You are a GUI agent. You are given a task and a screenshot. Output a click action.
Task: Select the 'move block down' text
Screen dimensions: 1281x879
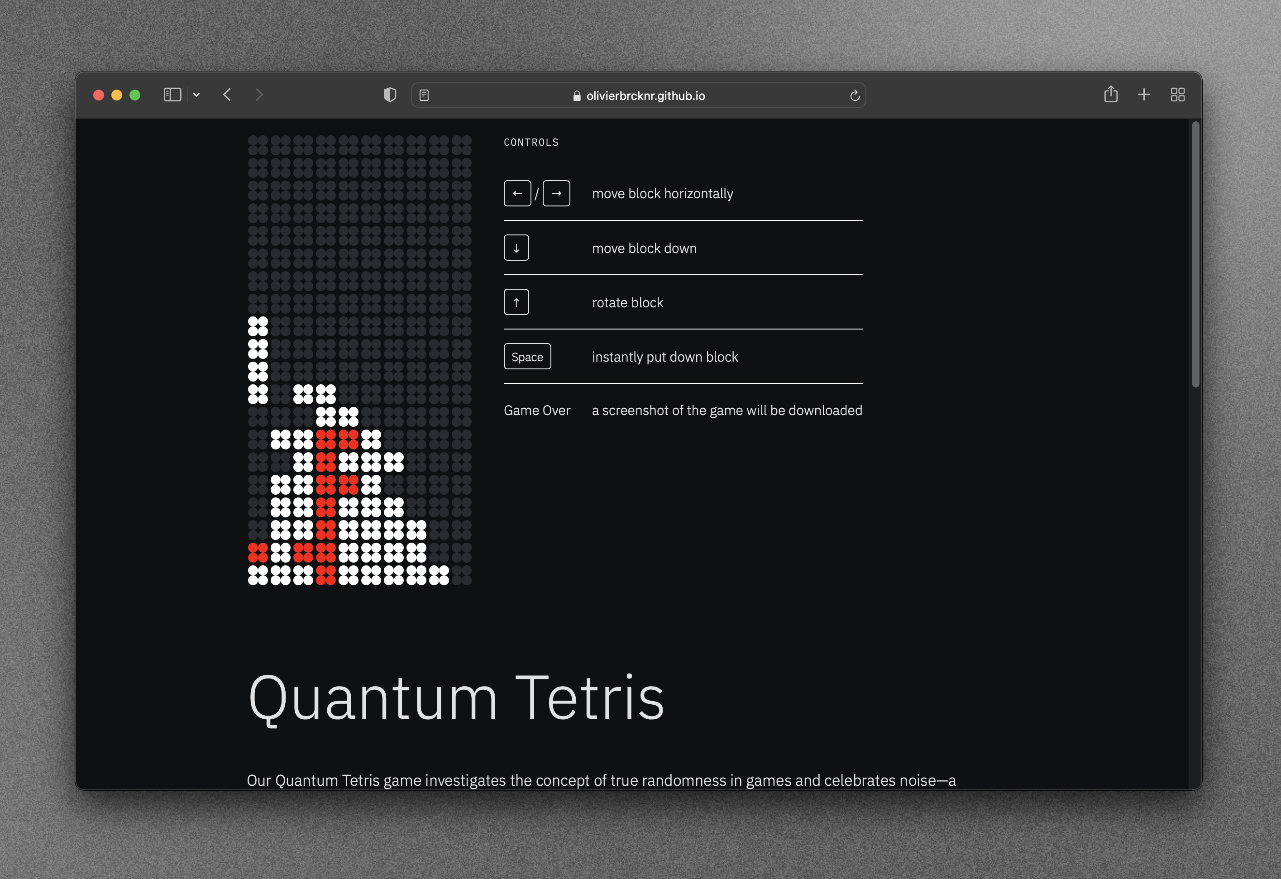(x=644, y=248)
